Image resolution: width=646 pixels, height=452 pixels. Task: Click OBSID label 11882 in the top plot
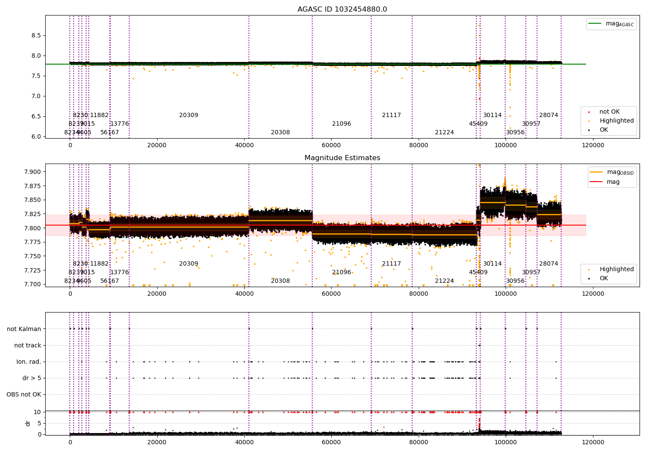(99, 115)
